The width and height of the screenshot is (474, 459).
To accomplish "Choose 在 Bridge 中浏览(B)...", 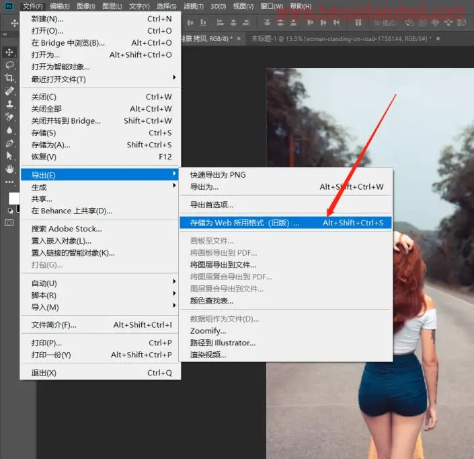I will point(100,43).
